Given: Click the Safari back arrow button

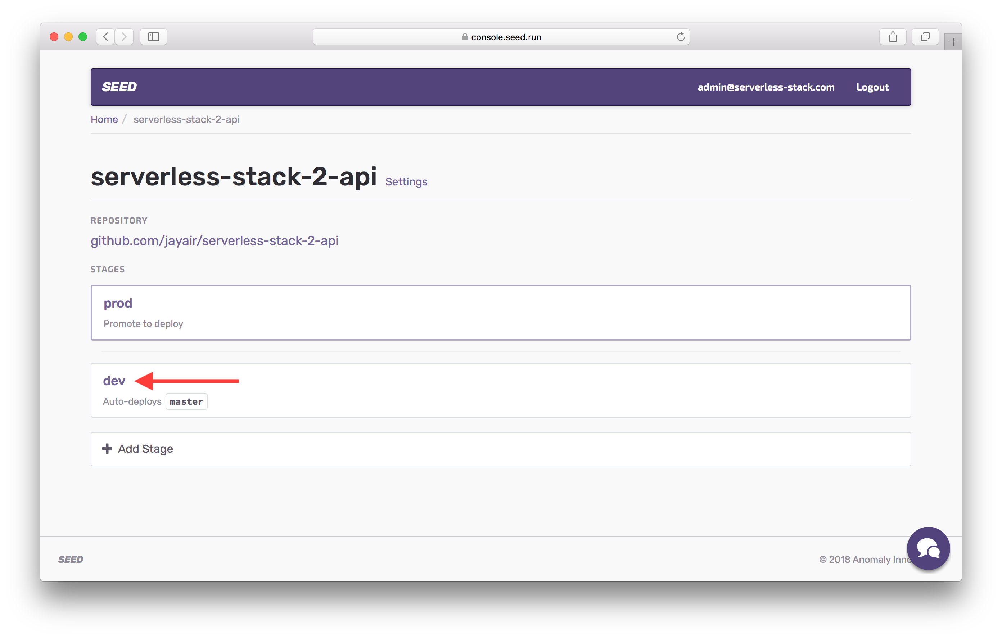Looking at the screenshot, I should (106, 37).
